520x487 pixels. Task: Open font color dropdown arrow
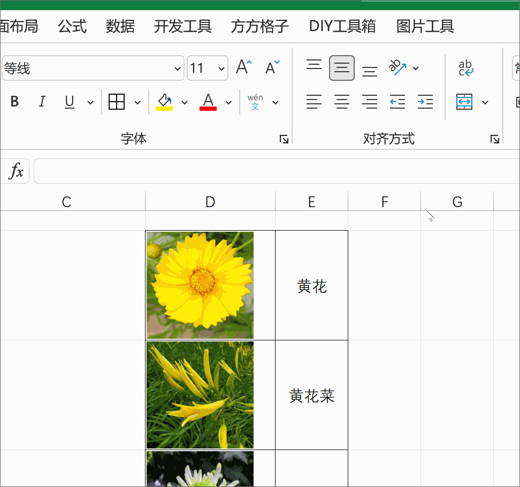pos(228,103)
